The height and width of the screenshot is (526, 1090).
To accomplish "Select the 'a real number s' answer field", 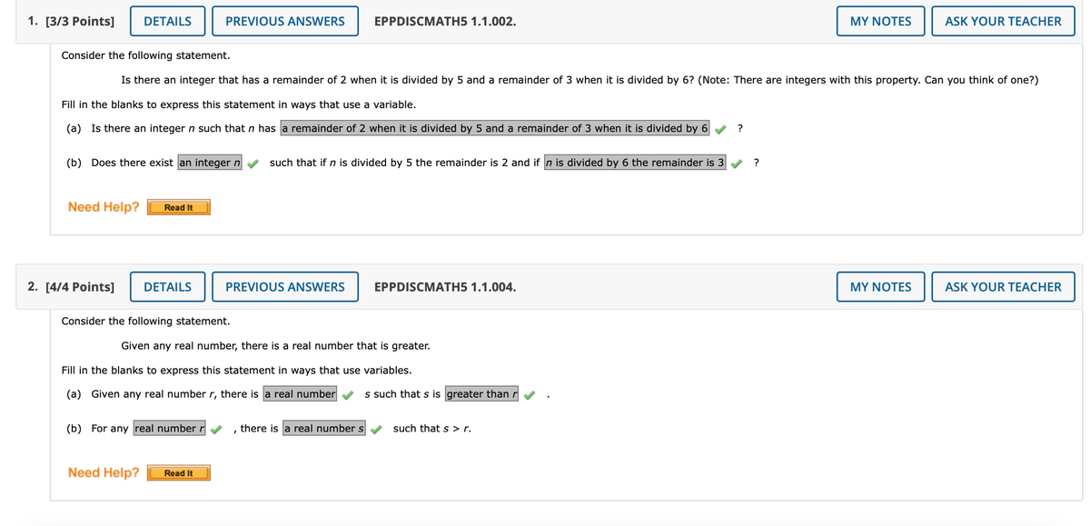I will 324,429.
